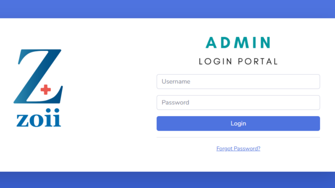The image size is (335, 188).
Task: Click the zoii wordmark below the logo
Action: (x=39, y=119)
